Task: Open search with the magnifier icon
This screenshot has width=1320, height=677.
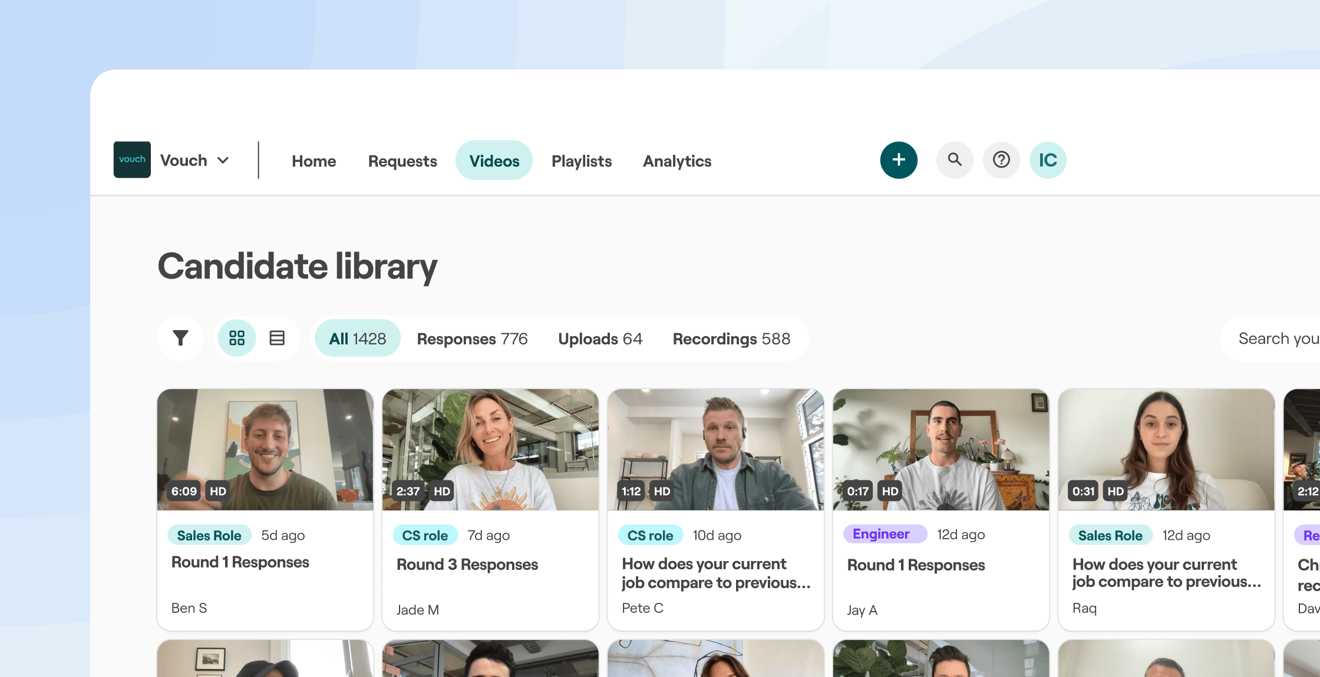Action: click(x=955, y=160)
